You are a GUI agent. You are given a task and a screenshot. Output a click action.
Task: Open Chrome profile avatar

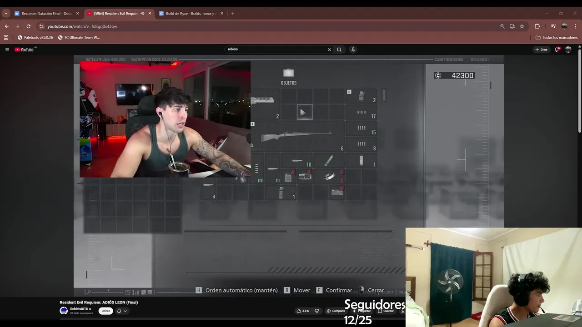564,26
